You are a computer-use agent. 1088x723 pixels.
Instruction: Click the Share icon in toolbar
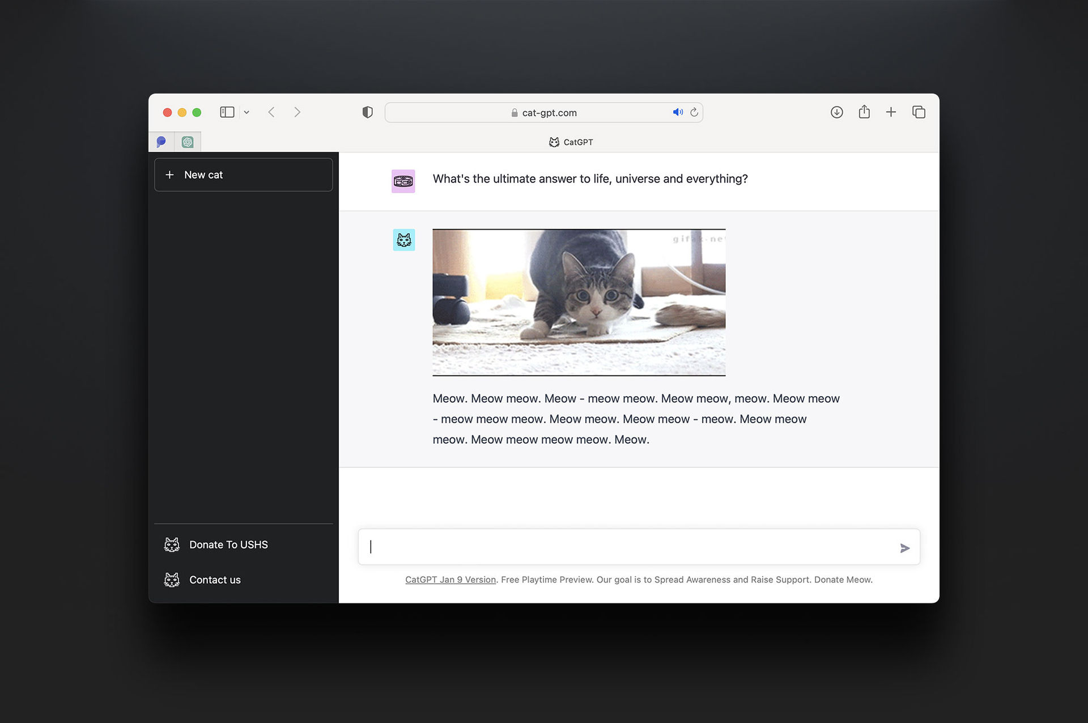864,112
